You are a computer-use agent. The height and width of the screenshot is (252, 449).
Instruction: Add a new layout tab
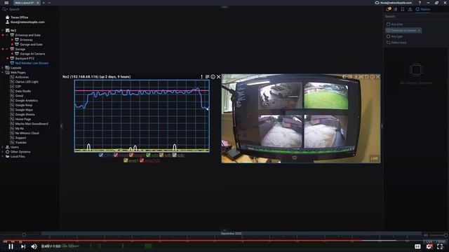(43, 3)
